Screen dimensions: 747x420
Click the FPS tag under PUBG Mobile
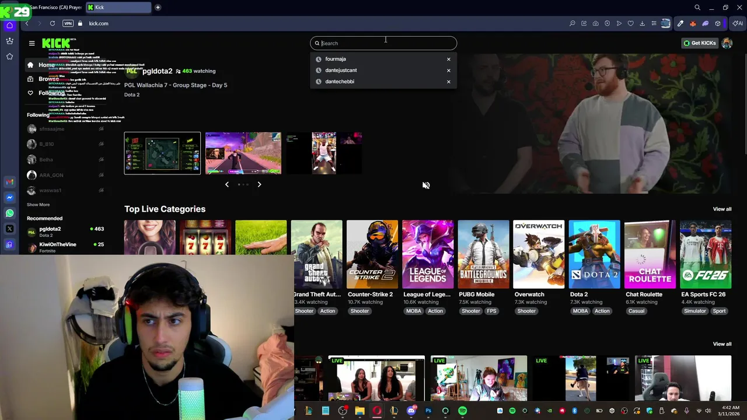[491, 311]
